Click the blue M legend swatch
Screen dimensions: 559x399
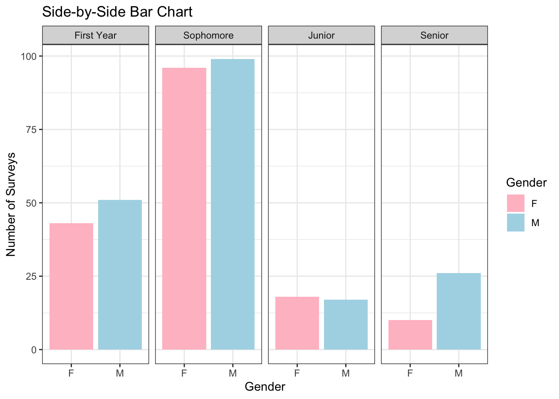point(515,223)
